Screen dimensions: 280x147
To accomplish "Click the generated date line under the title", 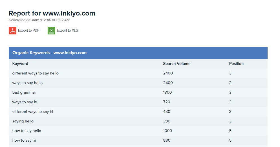I will (39, 20).
